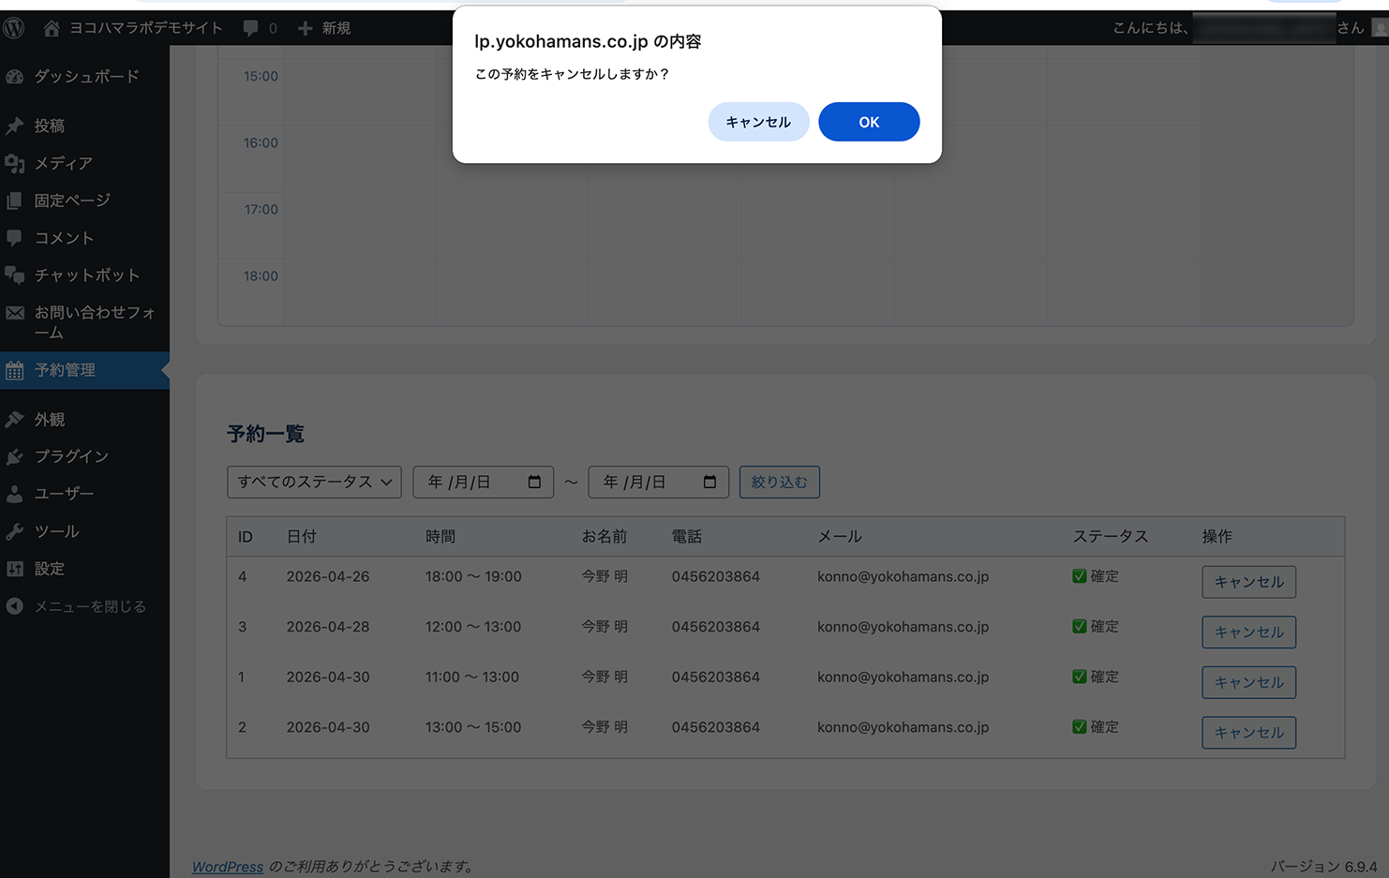The height and width of the screenshot is (878, 1389).
Task: Open calendar picker on start date field
Action: pos(534,482)
